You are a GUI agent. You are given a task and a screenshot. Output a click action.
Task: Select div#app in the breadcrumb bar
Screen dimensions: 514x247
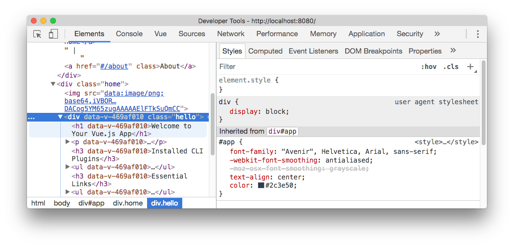click(x=91, y=203)
